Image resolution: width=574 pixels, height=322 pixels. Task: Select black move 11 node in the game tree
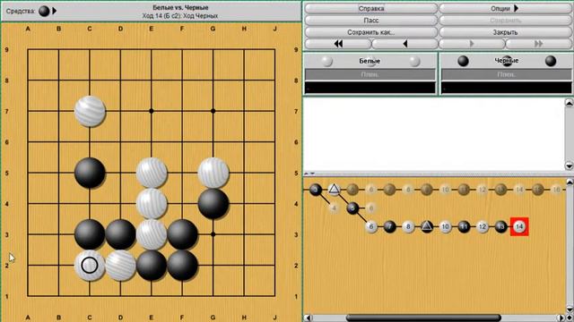(464, 226)
